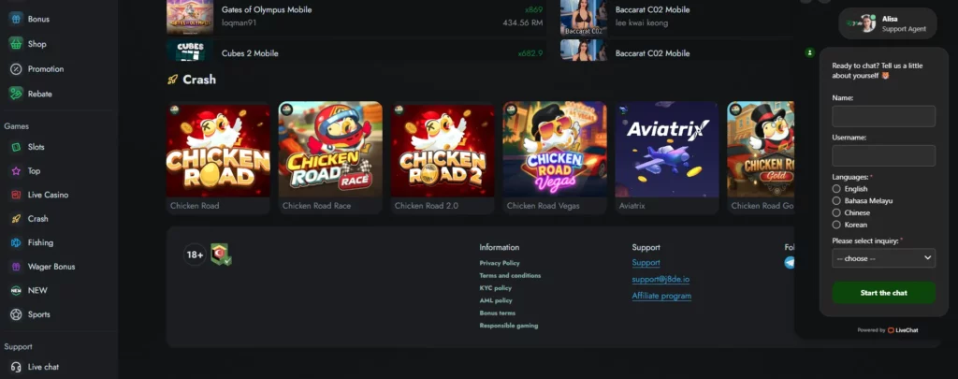Open Wager Bonus menu item
Image resolution: width=958 pixels, height=379 pixels.
(x=51, y=267)
